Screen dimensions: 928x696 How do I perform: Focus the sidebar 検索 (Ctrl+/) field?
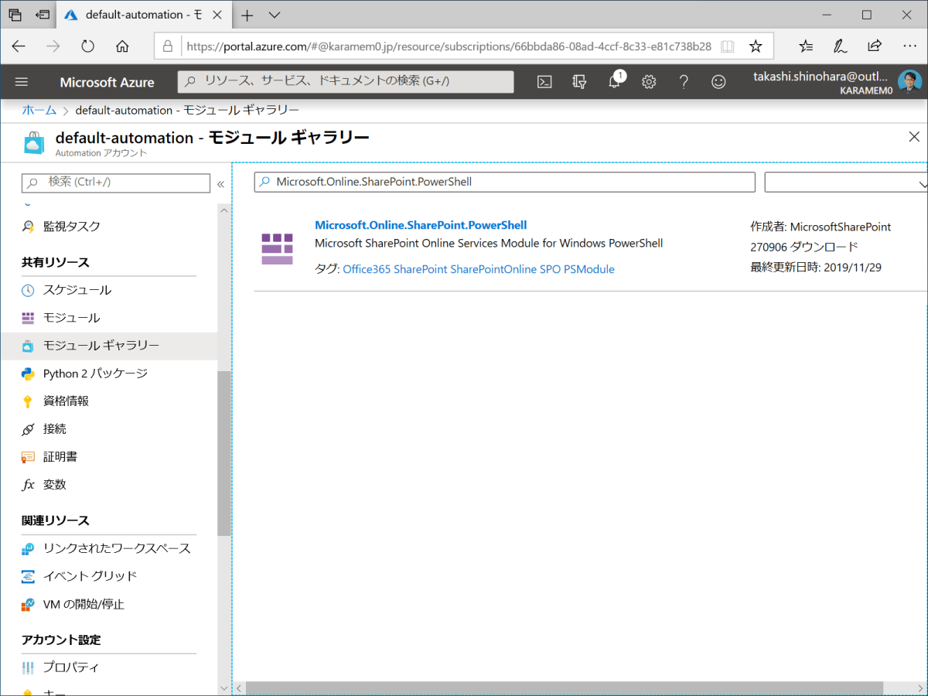(x=116, y=183)
